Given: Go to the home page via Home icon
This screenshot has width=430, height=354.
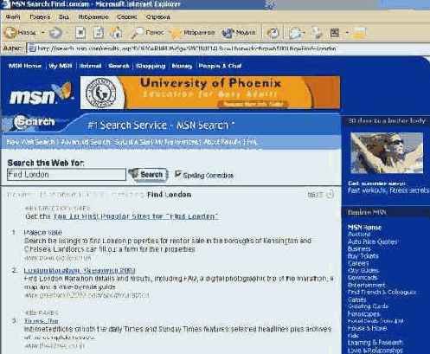Looking at the screenshot, I should pos(116,33).
